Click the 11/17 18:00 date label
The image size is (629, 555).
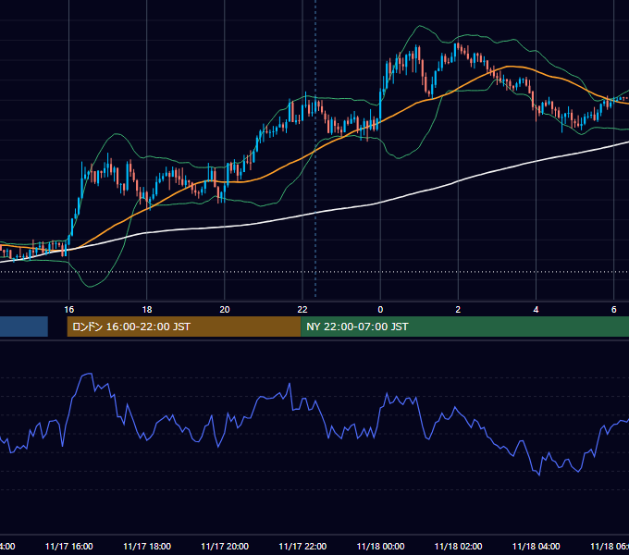coord(147,546)
